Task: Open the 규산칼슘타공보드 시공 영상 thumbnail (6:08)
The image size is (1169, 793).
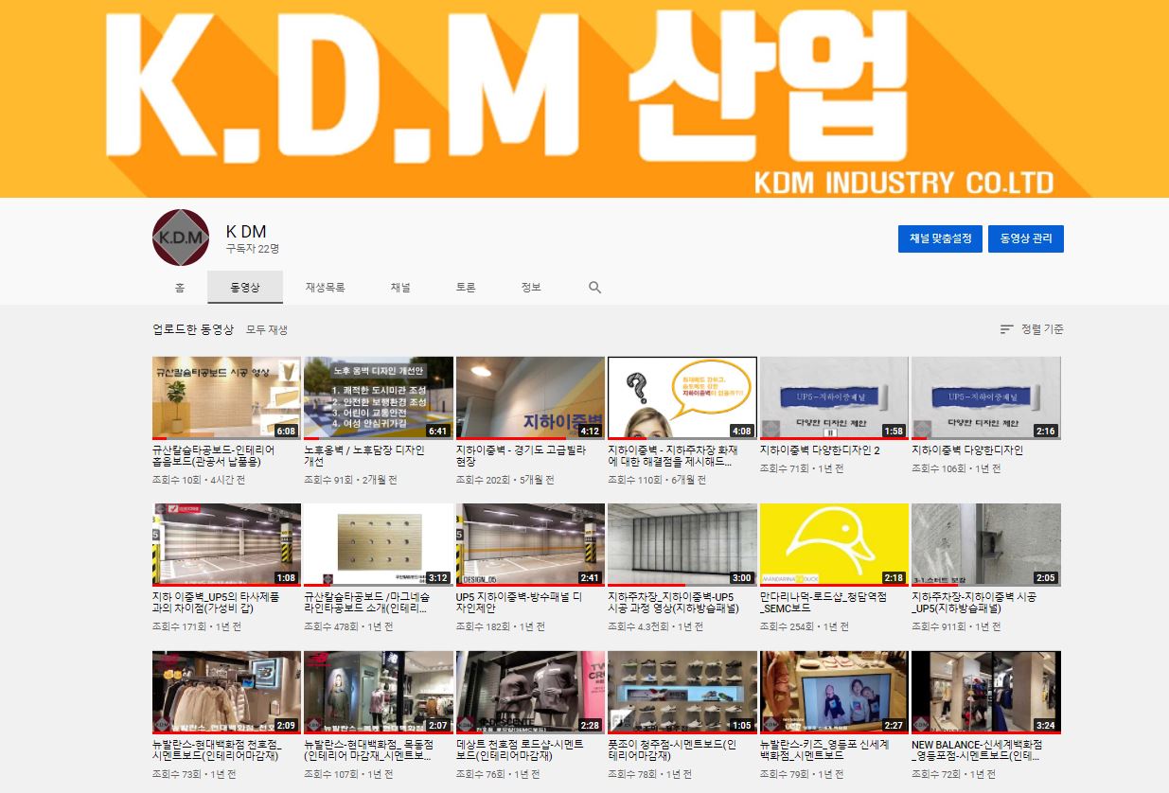Action: (226, 397)
